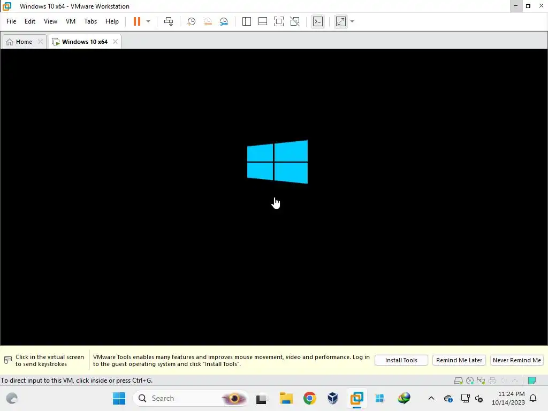This screenshot has width=548, height=411.
Task: Click VMware Workstation title bar icon
Action: pos(7,6)
